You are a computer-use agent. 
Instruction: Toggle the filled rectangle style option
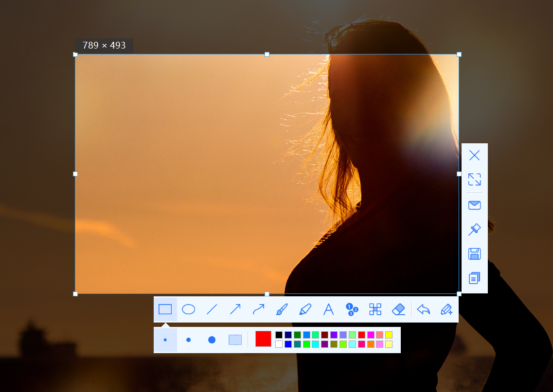[x=235, y=340]
